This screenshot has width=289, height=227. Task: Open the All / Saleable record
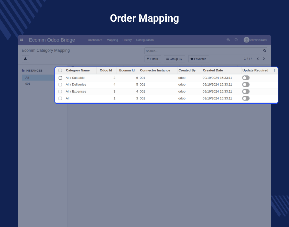pyautogui.click(x=75, y=78)
